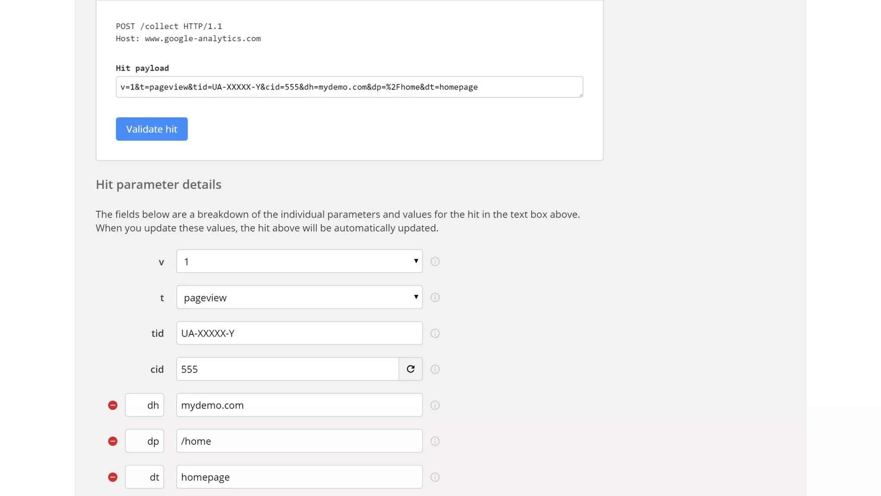Viewport: 881px width, 496px height.
Task: Click info icon beside t parameter
Action: [x=435, y=298]
